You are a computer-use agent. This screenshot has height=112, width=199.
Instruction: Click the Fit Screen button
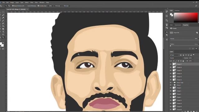(58, 6)
